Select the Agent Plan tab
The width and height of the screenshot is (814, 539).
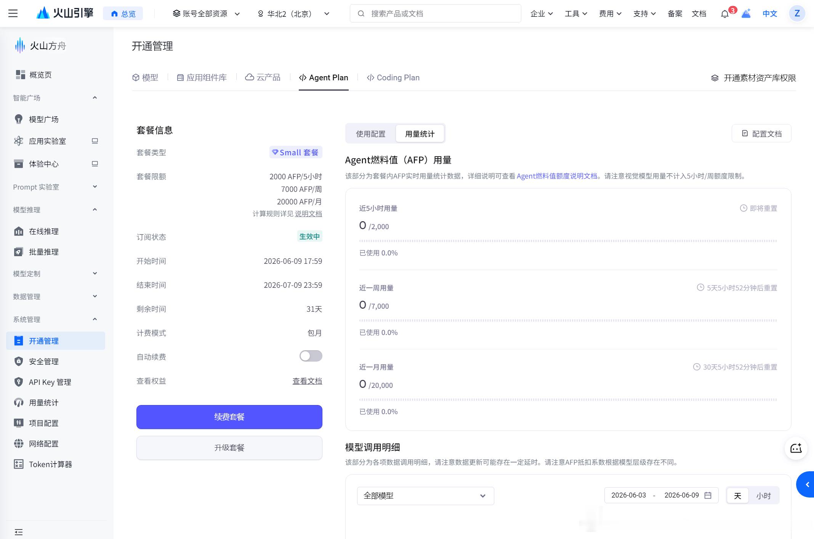point(324,78)
